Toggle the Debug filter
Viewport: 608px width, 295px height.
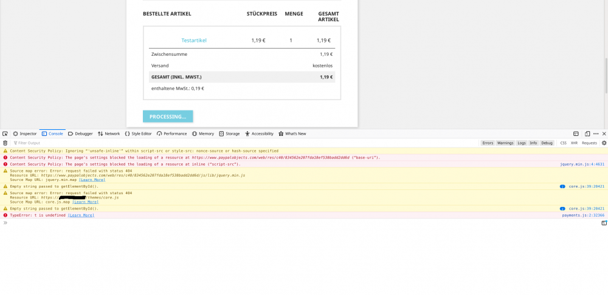click(x=547, y=143)
